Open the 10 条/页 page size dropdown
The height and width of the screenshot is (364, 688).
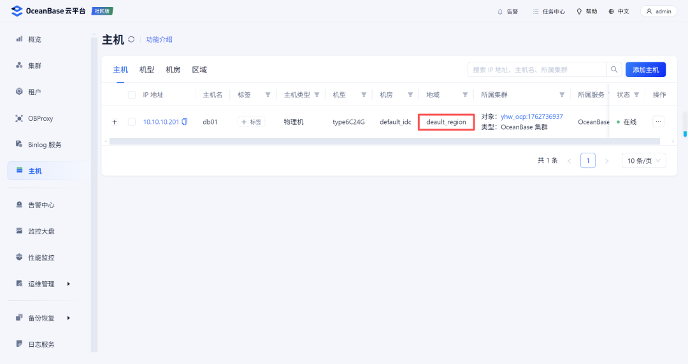click(x=643, y=160)
